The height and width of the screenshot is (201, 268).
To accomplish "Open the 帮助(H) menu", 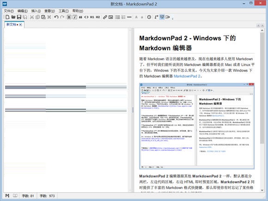I will pos(78,11).
